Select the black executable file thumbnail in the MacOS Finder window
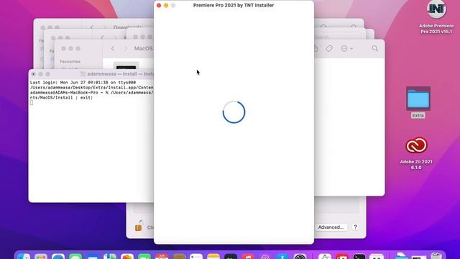The image size is (460, 259). tap(126, 67)
